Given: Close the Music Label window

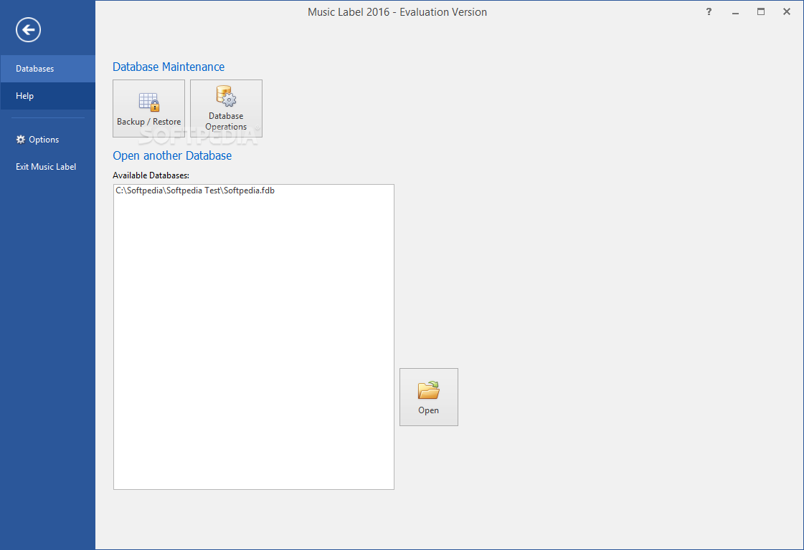Looking at the screenshot, I should pos(787,11).
